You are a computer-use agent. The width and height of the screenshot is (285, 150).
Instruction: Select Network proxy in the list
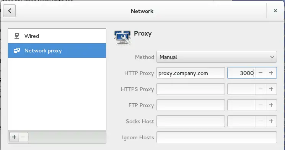(x=57, y=51)
